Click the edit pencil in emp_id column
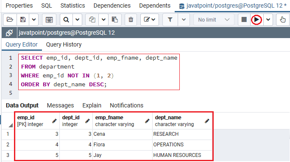Image resolution: width=290 pixels, height=162 pixels. click(54, 121)
